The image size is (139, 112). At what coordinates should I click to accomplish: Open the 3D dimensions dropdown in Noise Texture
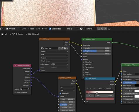[67, 87]
